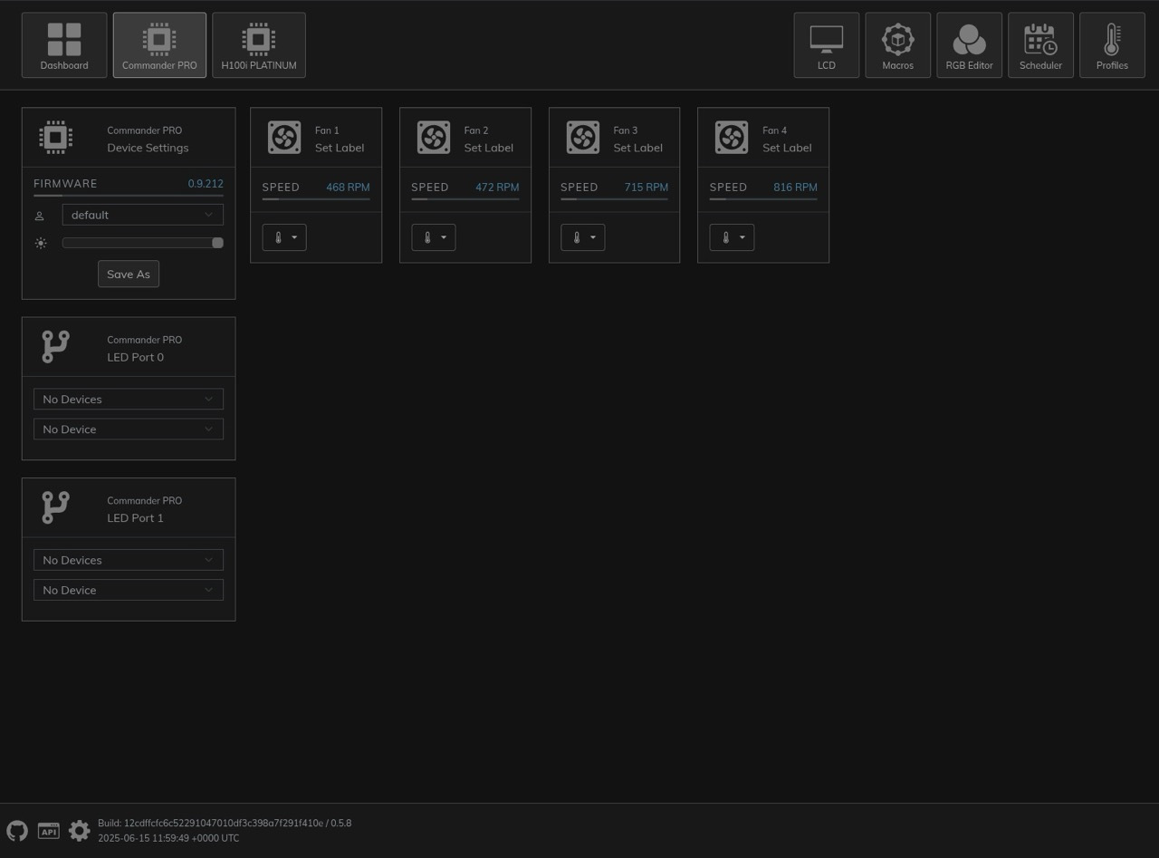Switch to the H100i PLATINUM device tab

coord(258,45)
